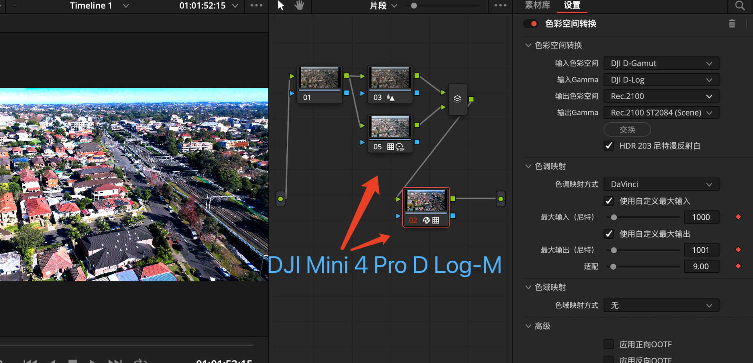Click the blue key output of node 01

click(347, 93)
